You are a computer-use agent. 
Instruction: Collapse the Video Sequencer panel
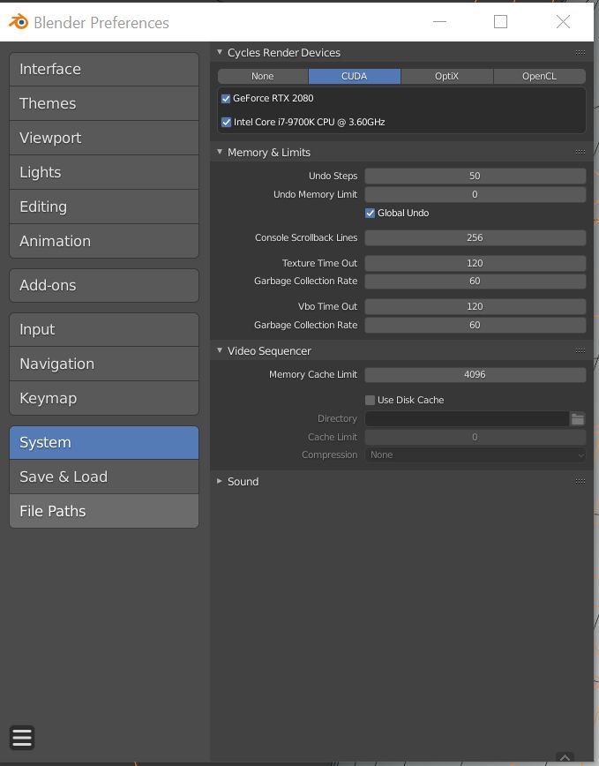click(220, 350)
